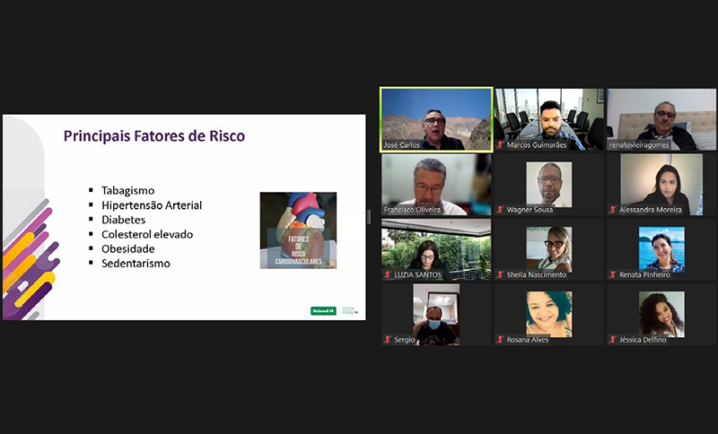Click Alessandra Moreira muted microphone icon
Viewport: 718px width, 434px height.
613,210
